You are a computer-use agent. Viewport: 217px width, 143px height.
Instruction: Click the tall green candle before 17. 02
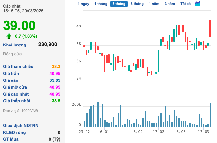click(158, 61)
